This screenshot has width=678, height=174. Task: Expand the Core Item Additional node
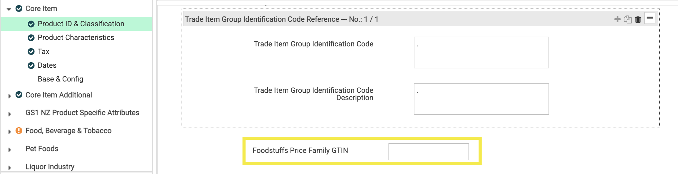[x=9, y=96]
